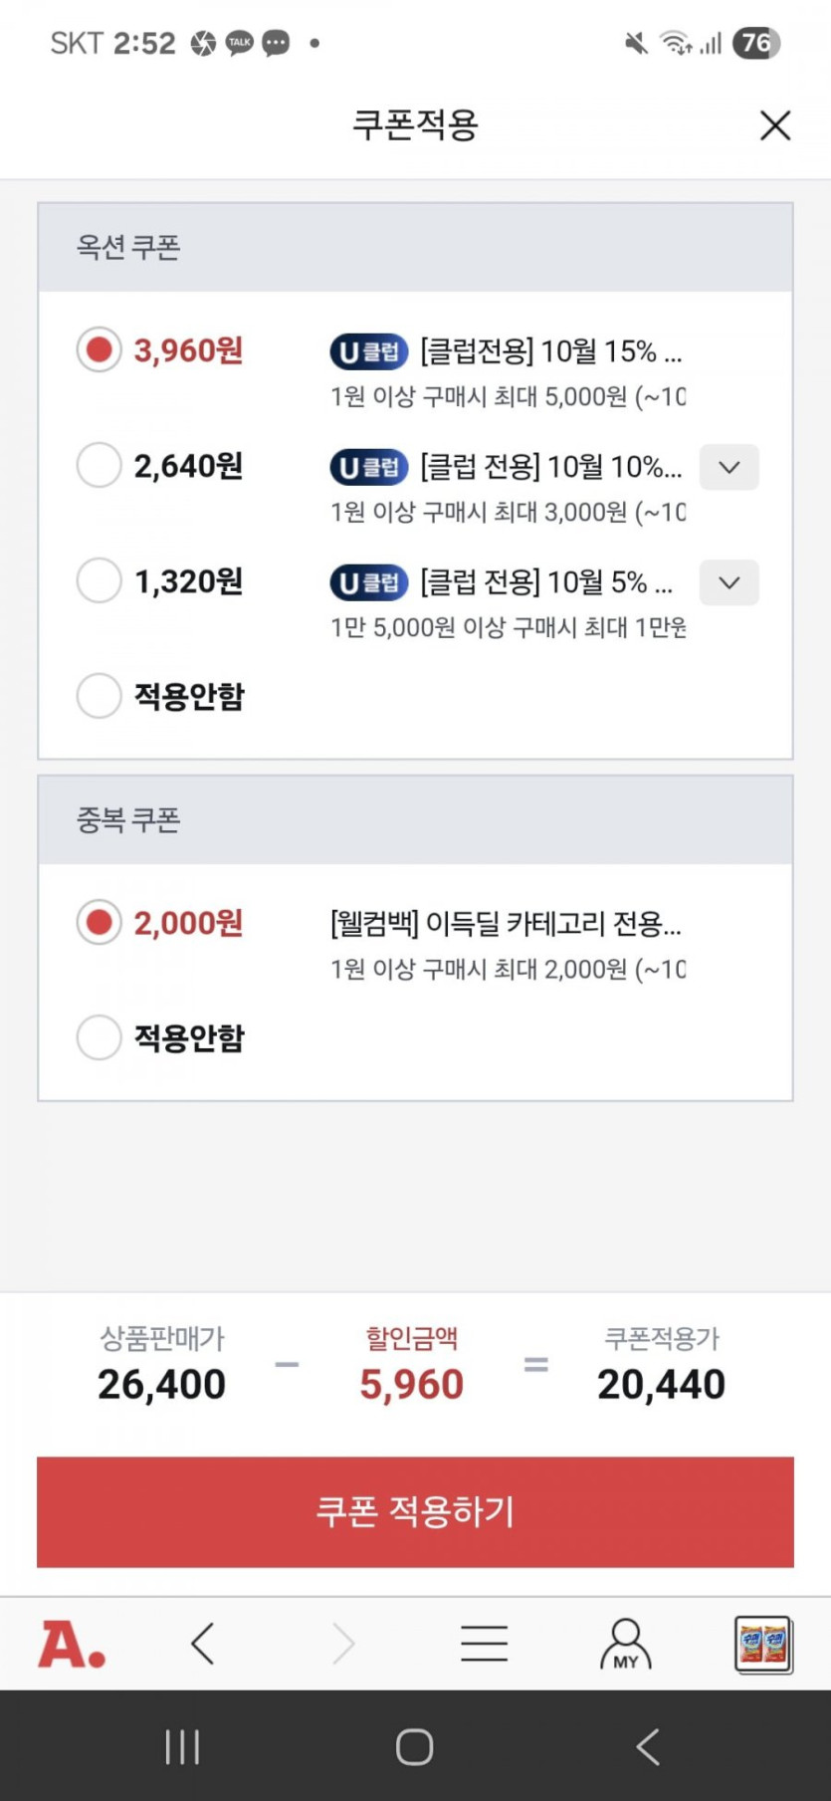Select the 2,000원 중복 쿠폰 radio
Viewport: 831px width, 1801px height.
click(x=100, y=923)
